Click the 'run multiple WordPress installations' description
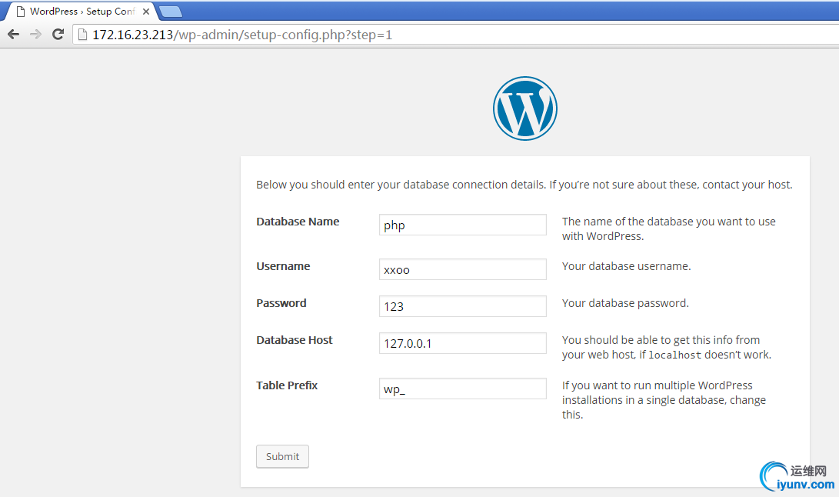839x497 pixels. (664, 400)
